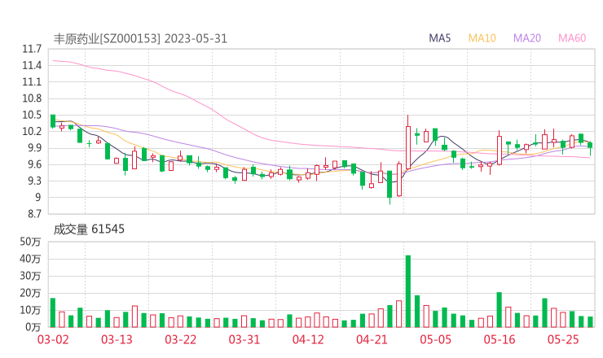Click the 10.5 price axis label
This screenshot has height=358, width=603.
click(32, 115)
